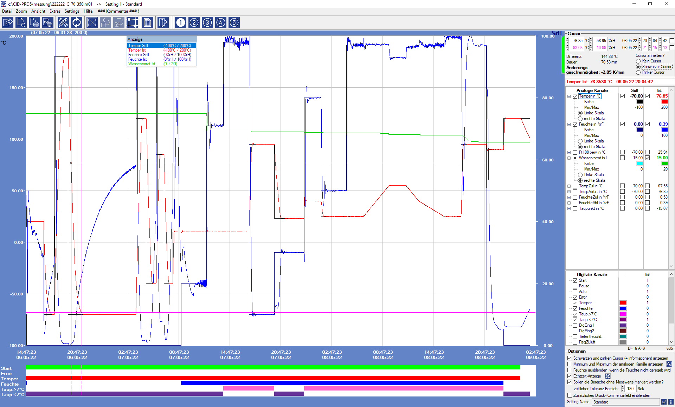Open the Settings menu
The height and width of the screenshot is (407, 675).
click(72, 11)
